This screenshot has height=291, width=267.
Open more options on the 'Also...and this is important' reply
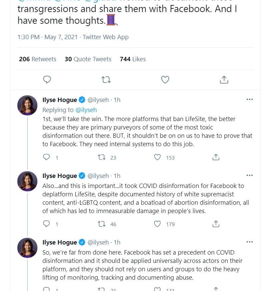click(x=249, y=176)
